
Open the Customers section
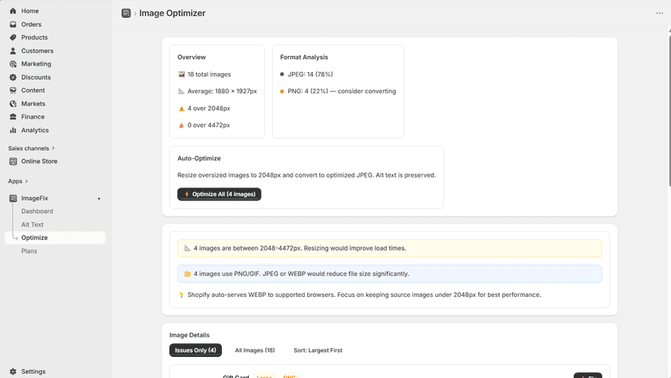tap(37, 51)
